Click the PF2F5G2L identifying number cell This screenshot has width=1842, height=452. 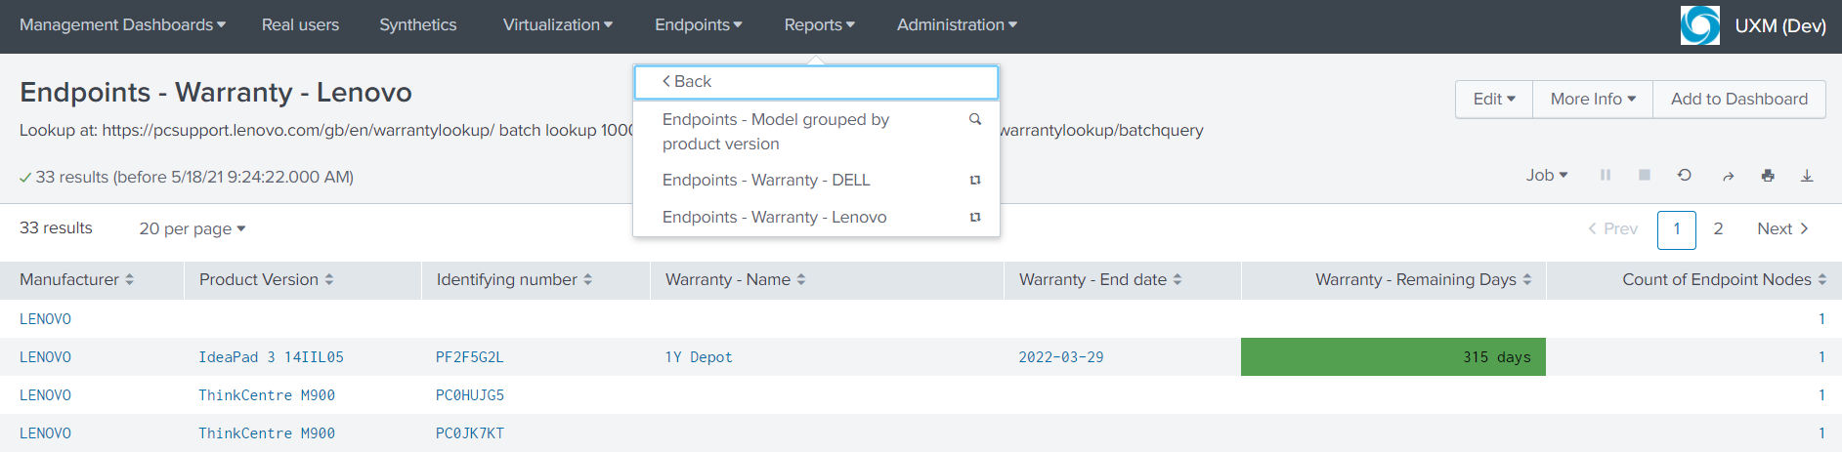pos(469,357)
